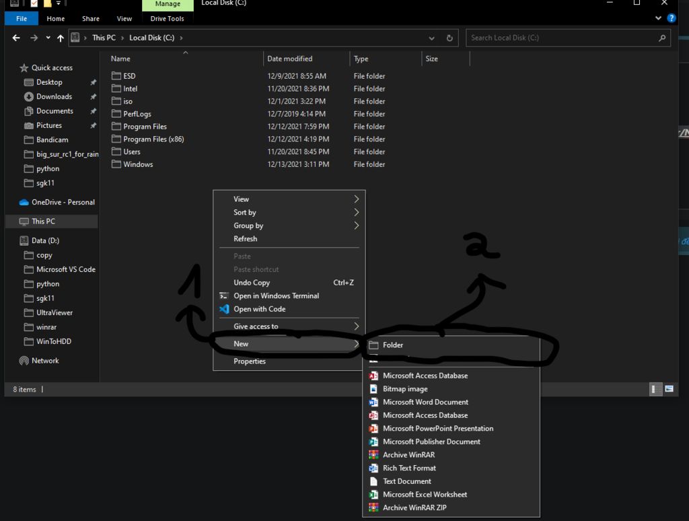Sort by the Size column header
The image size is (689, 521).
coord(431,59)
